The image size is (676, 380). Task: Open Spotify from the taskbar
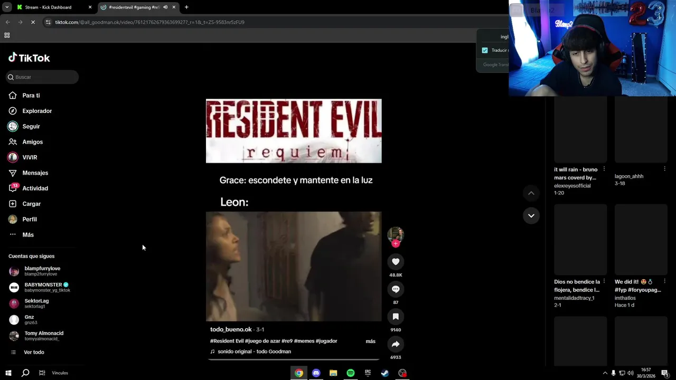pyautogui.click(x=351, y=373)
